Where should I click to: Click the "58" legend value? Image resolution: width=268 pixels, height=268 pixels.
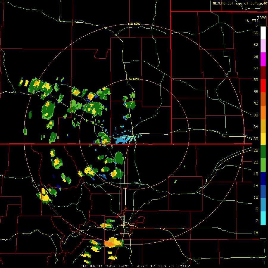coord(256,56)
